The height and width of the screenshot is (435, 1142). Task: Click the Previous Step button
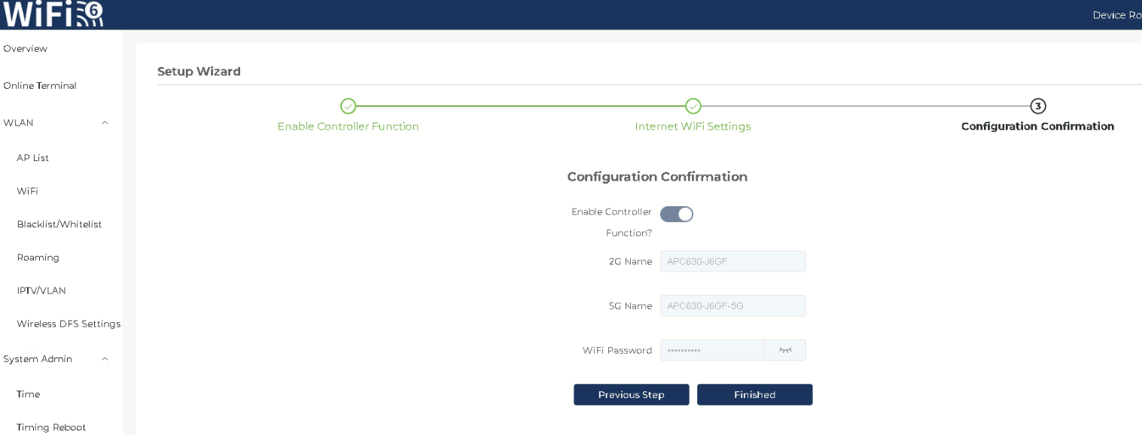click(x=631, y=394)
